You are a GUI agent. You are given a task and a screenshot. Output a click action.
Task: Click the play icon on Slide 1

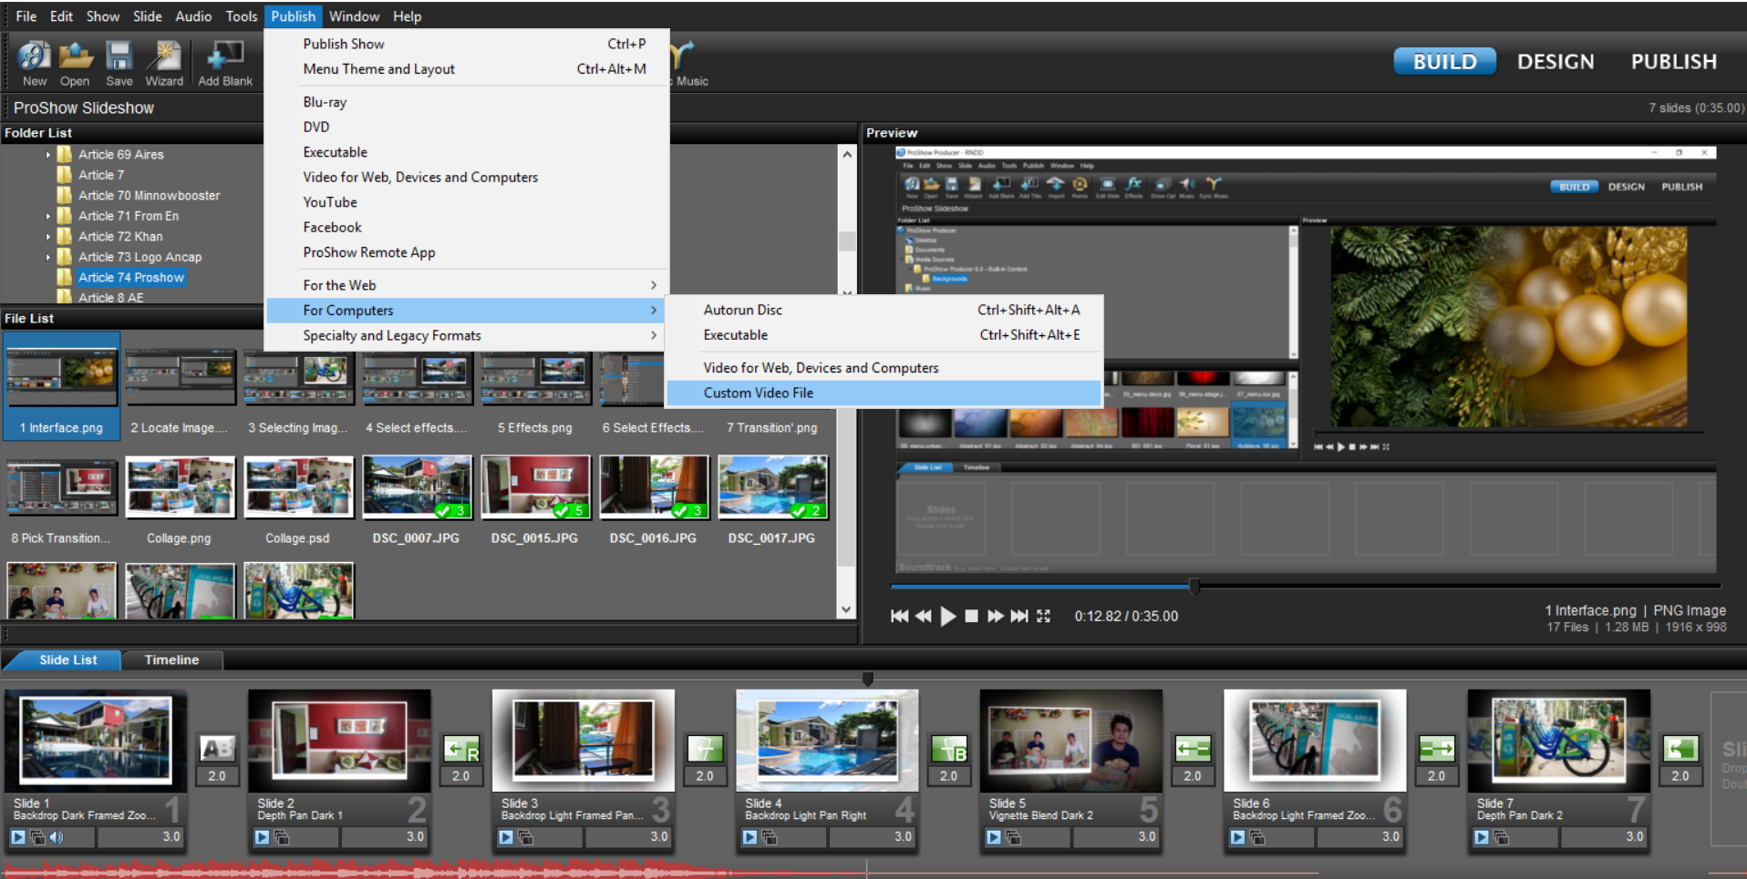[x=18, y=837]
